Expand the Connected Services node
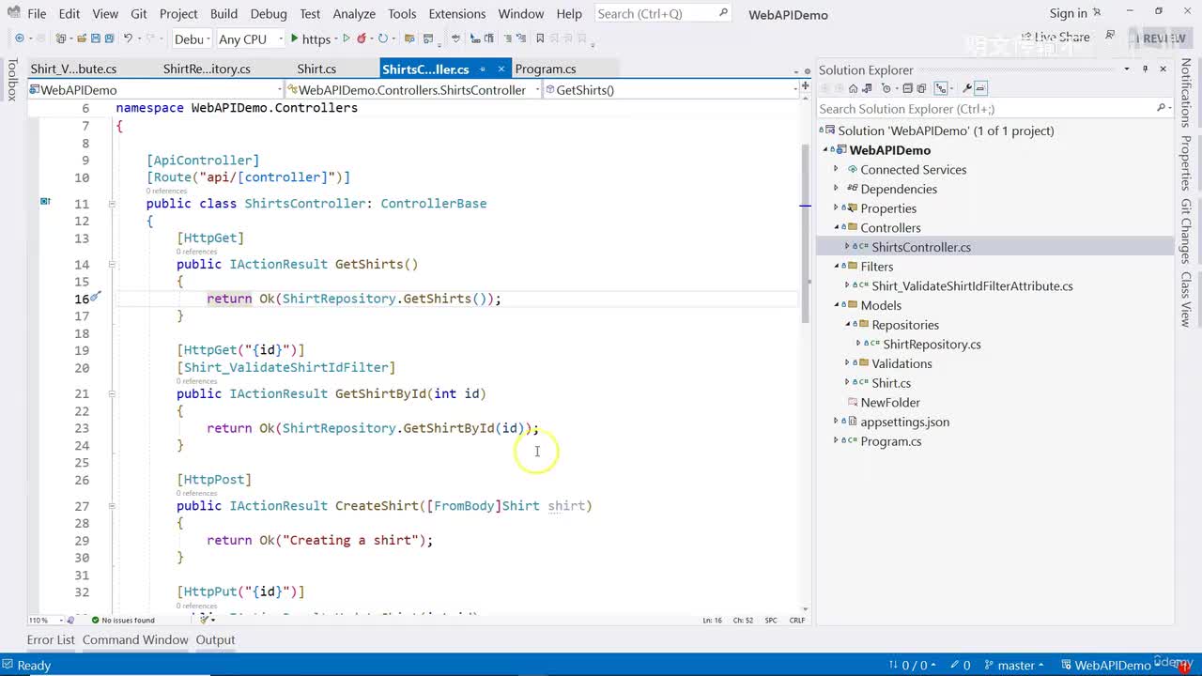 point(837,169)
